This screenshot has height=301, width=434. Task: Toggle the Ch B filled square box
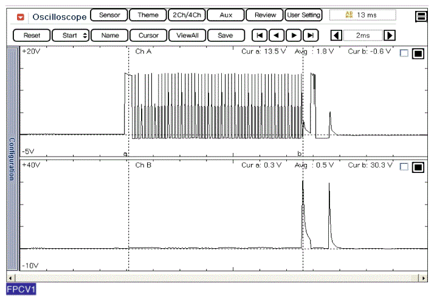pos(418,167)
